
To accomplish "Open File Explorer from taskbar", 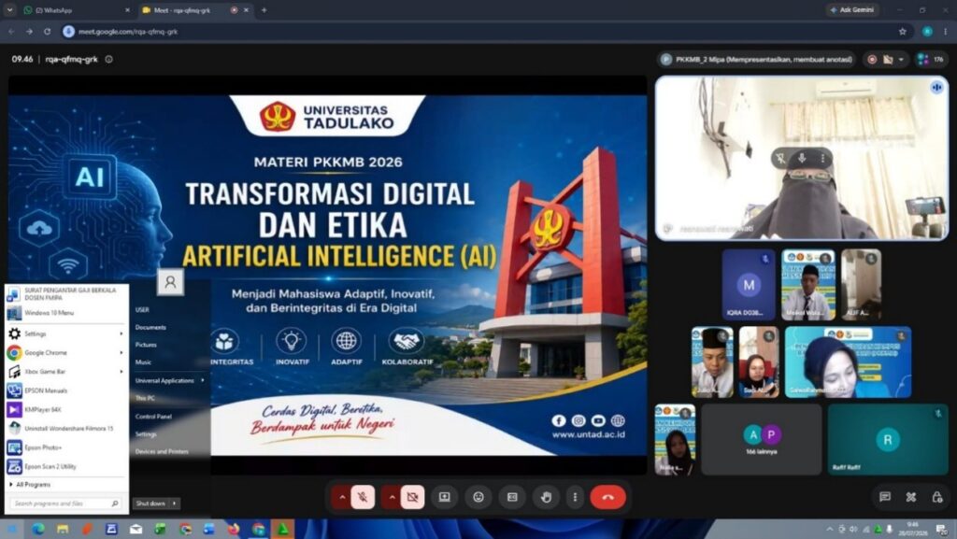I will tap(63, 530).
